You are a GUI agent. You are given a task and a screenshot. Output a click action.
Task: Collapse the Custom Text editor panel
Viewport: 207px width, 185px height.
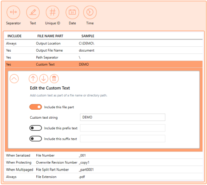tap(14, 79)
